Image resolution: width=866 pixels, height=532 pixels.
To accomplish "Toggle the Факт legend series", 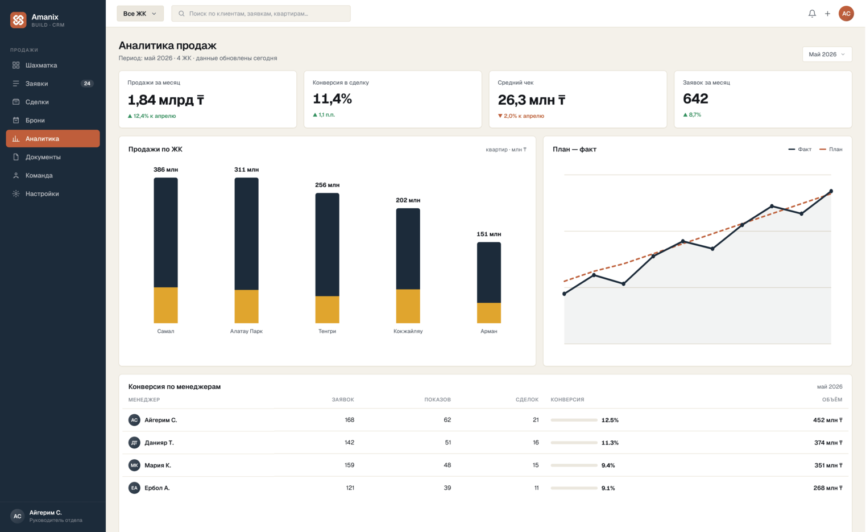I will (800, 150).
